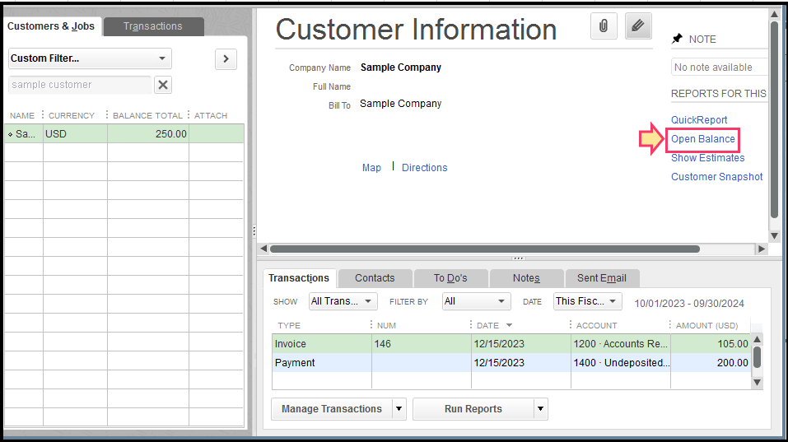Switch to the Customers & Jobs tab
The height and width of the screenshot is (442, 788).
point(51,26)
